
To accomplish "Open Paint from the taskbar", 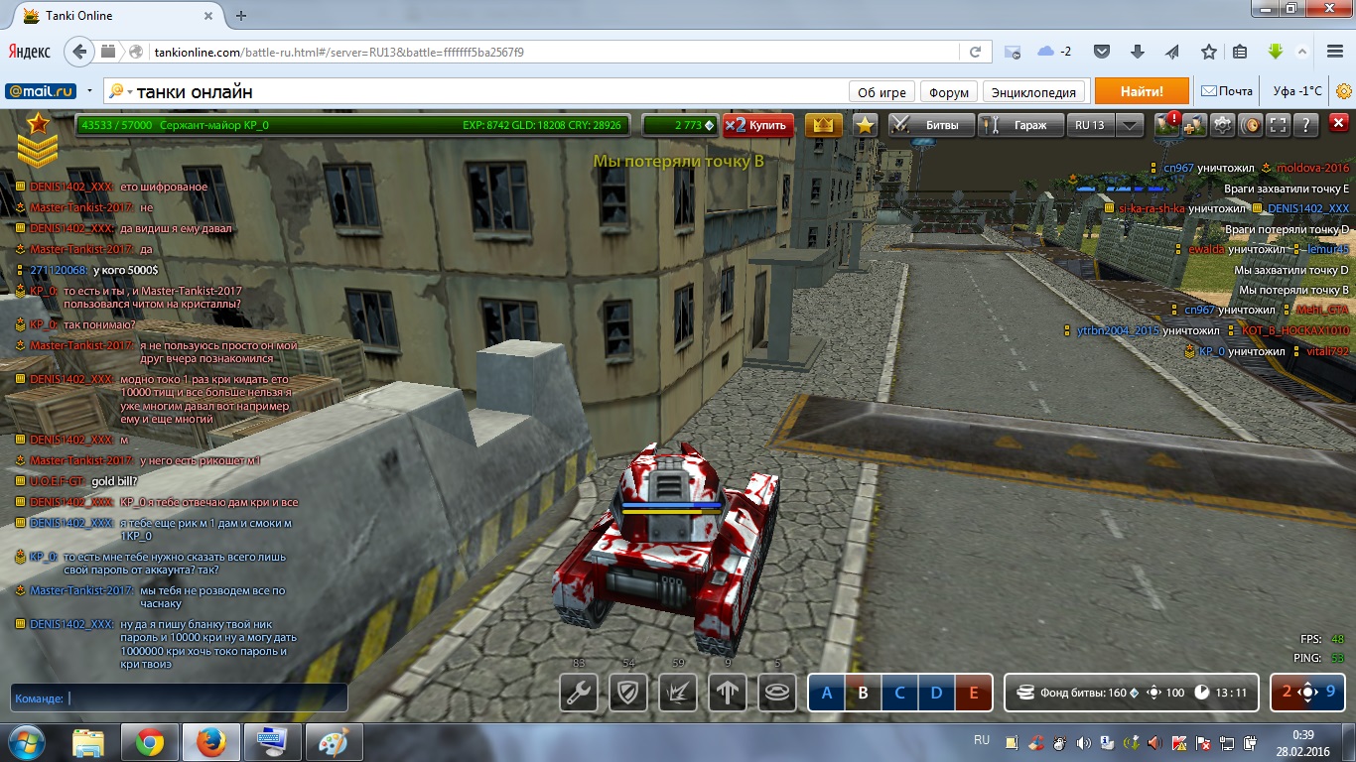I will 335,742.
